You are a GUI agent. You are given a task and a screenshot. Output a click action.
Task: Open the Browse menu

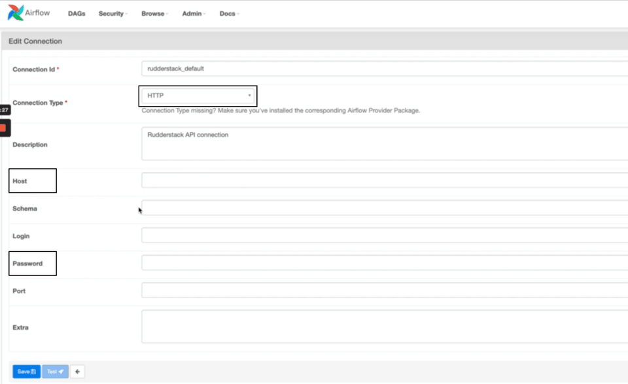point(154,14)
